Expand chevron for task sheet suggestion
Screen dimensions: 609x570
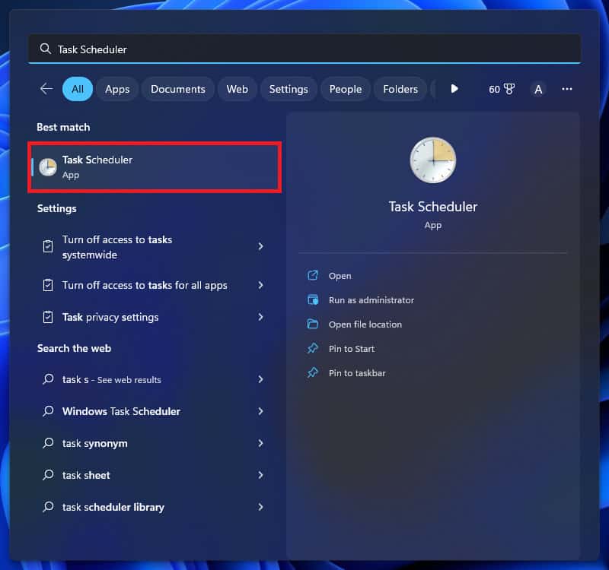[x=260, y=475]
